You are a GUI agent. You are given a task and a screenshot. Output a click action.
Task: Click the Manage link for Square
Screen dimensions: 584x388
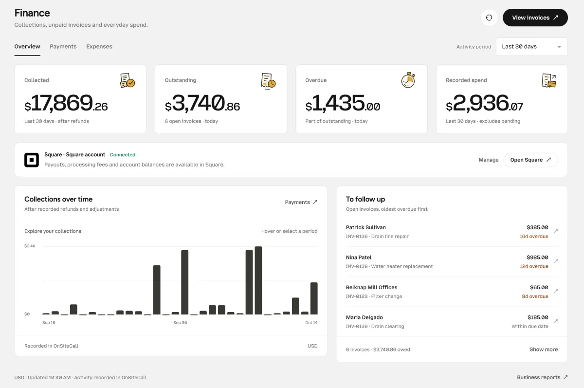pyautogui.click(x=489, y=160)
